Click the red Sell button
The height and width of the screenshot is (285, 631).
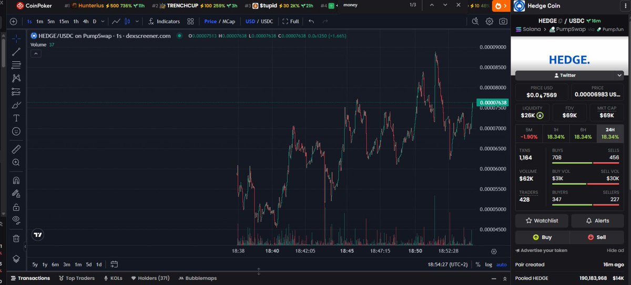[597, 237]
